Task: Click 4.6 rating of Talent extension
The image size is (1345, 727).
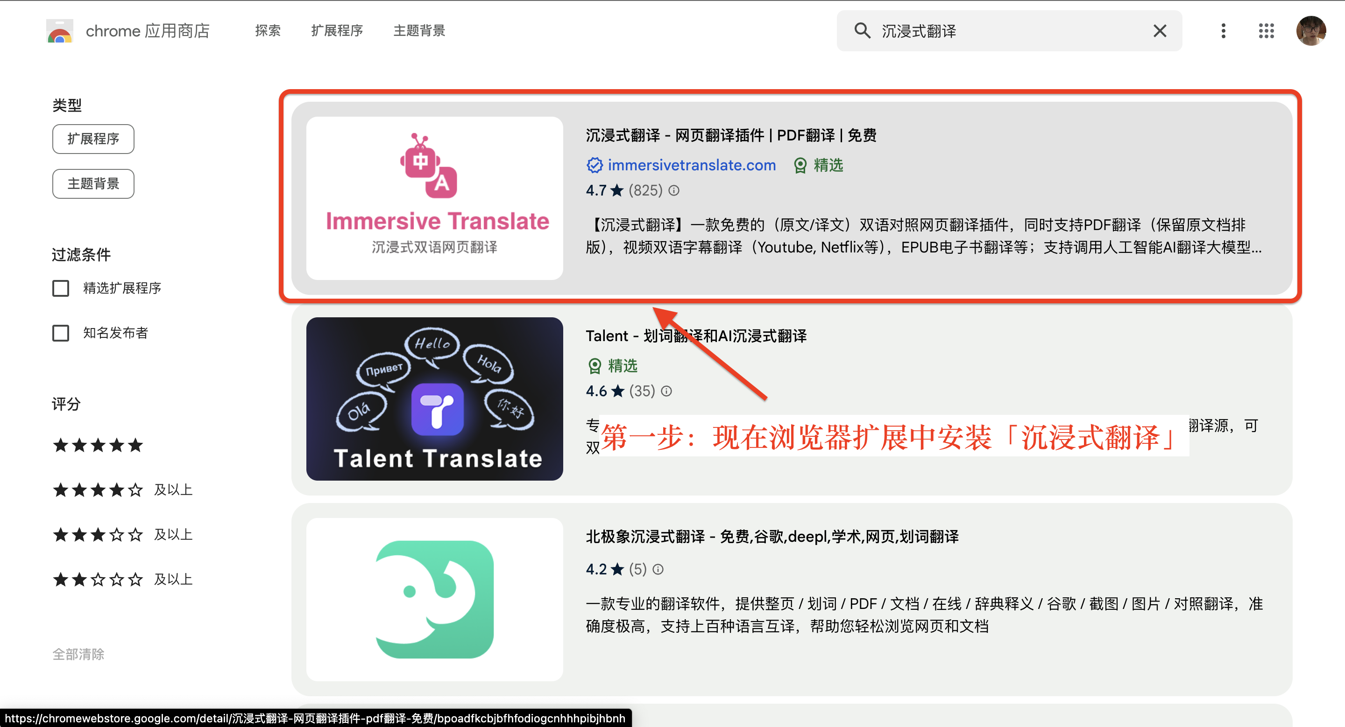Action: [605, 391]
